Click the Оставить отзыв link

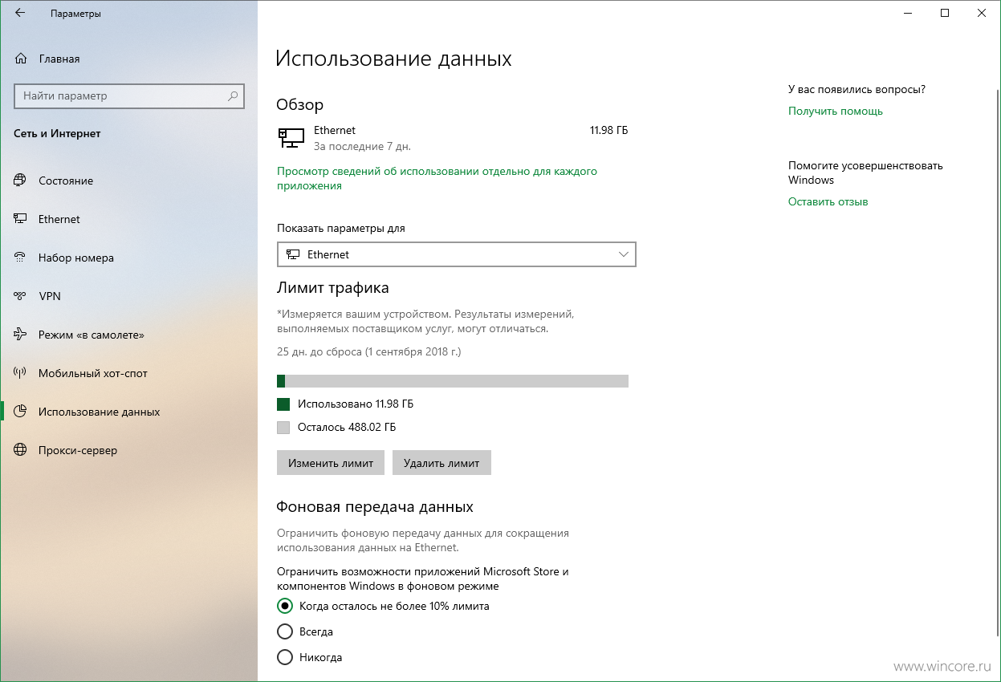pyautogui.click(x=828, y=201)
